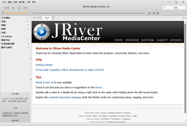This screenshot has height=126, width=187.
Task: Open the 工具 menu
Action: [x=28, y=2]
